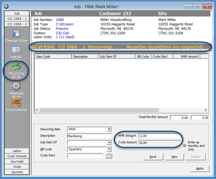Open the Cost Details section
216x179 pixels.
tap(17, 156)
